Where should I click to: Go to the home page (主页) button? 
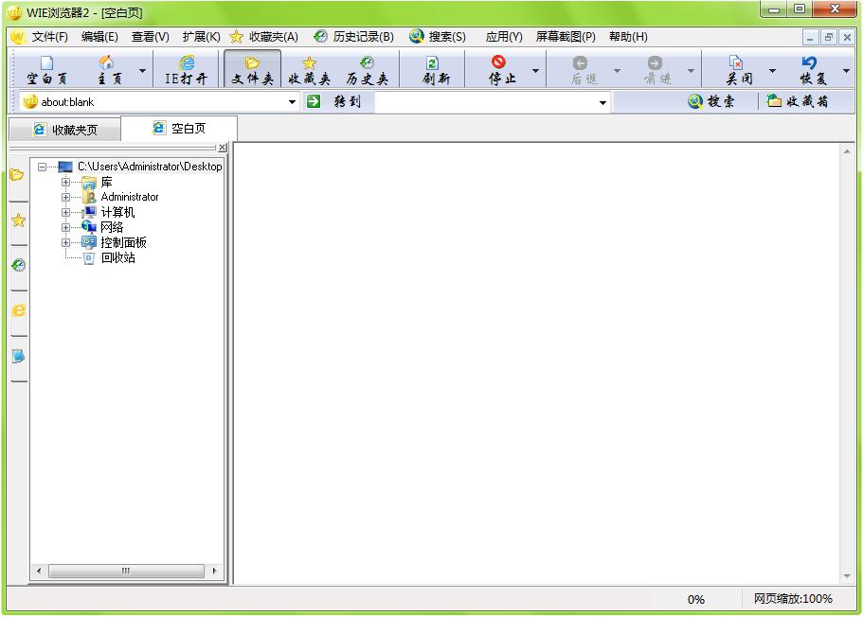[108, 70]
